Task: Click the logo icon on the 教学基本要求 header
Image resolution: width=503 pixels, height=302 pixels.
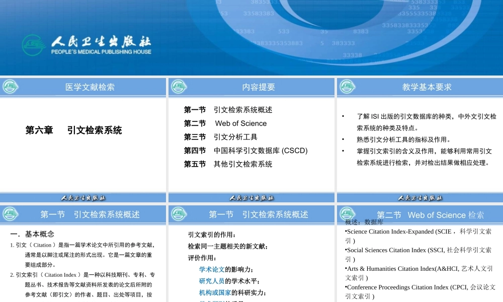Action: pos(347,86)
